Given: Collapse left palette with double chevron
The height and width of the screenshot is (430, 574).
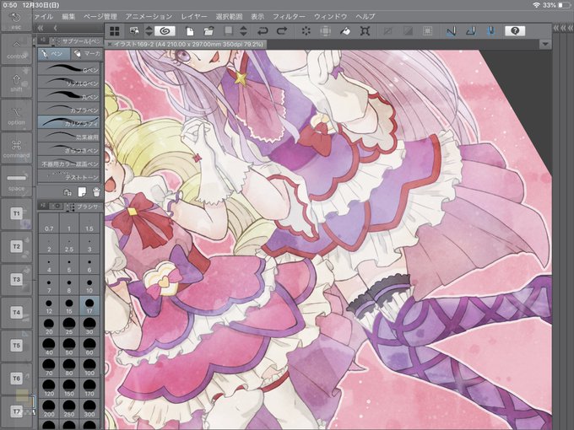Looking at the screenshot, I should [x=41, y=28].
